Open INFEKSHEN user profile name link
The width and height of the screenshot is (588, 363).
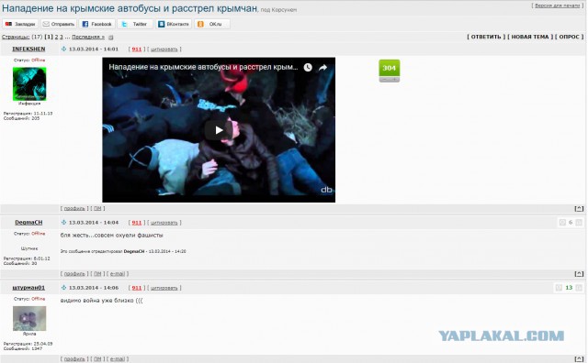(x=28, y=49)
